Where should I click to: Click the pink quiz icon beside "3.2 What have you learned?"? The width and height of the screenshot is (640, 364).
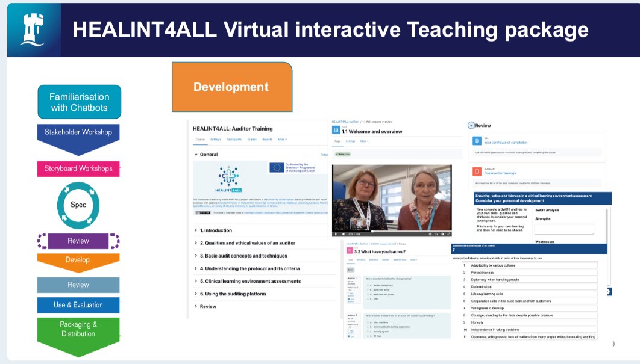350,250
